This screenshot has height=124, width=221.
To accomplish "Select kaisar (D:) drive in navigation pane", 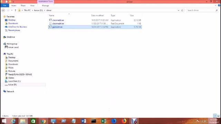I will click(x=12, y=85).
